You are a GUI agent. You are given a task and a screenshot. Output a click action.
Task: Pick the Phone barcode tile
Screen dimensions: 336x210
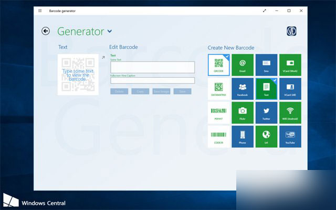(x=243, y=136)
